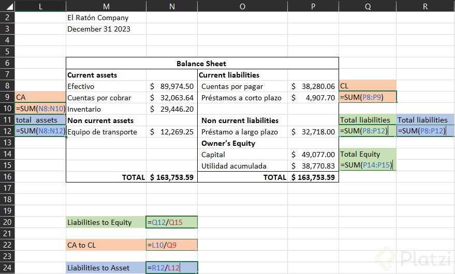This screenshot has width=455, height=274.
Task: Select column header O
Action: point(242,6)
